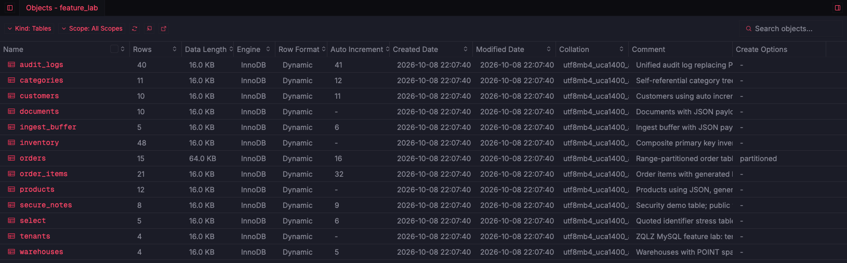Sort by Data Length using sort arrows
The width and height of the screenshot is (847, 263).
click(231, 49)
